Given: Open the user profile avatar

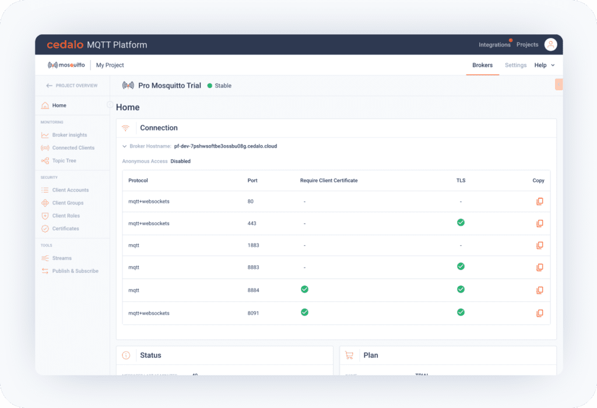Looking at the screenshot, I should (x=550, y=45).
